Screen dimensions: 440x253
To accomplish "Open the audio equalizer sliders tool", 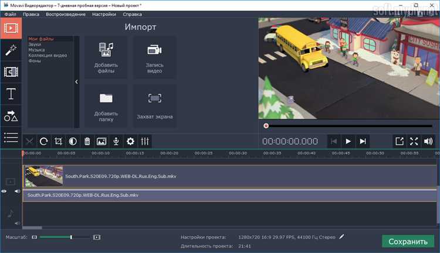I will point(145,141).
